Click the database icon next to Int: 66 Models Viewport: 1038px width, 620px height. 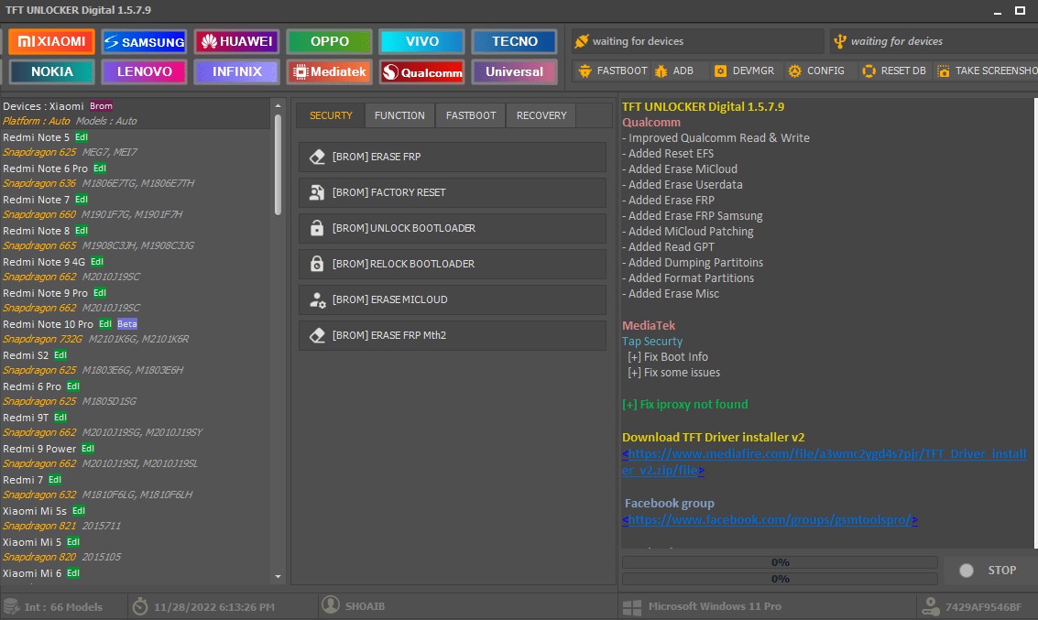11,606
